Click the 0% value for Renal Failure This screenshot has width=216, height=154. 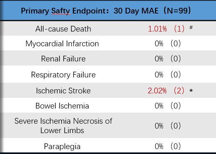(159, 59)
